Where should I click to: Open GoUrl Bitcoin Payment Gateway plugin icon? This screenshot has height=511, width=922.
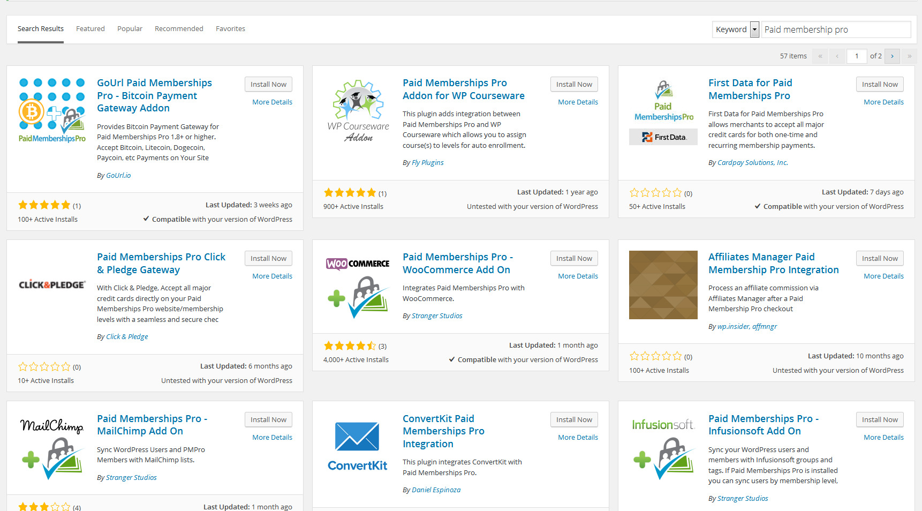[52, 111]
